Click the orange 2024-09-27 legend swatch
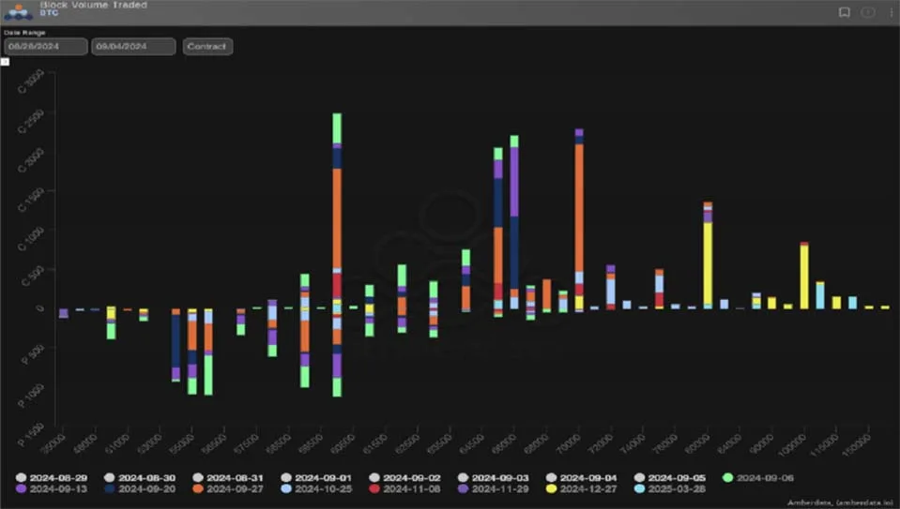The image size is (900, 509). 198,489
